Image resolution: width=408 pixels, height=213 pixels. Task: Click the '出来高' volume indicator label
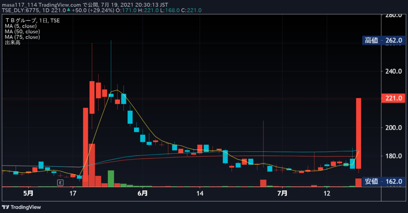12,42
